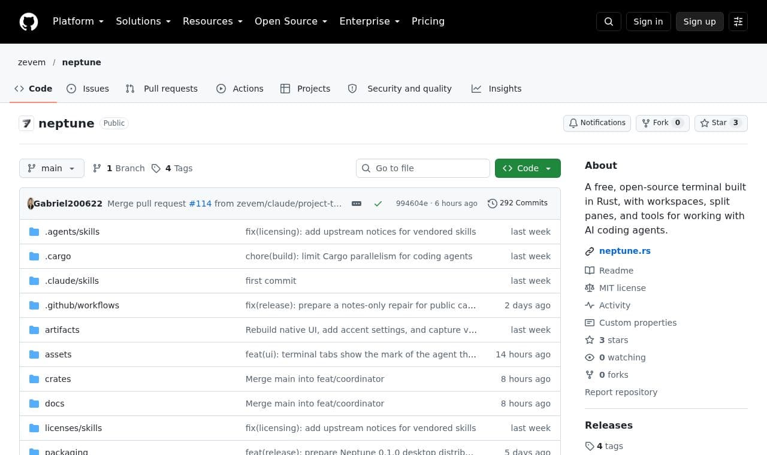This screenshot has width=767, height=455.
Task: Click the .agents/skills folder icon
Action: tap(34, 232)
